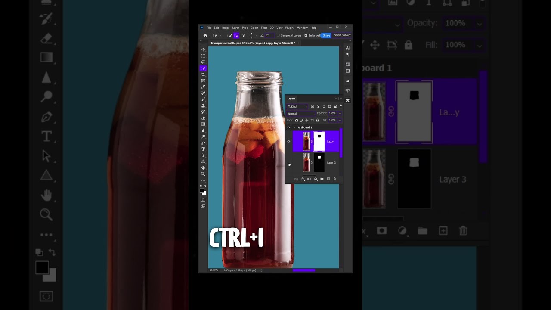This screenshot has height=310, width=551.
Task: Collapse the Artboard 1 group
Action: [x=294, y=127]
